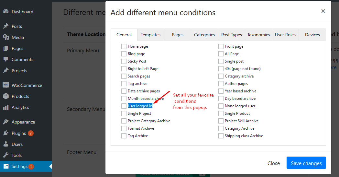Screen dimensions: 339x177
Task: Click the Project Category Archive label
Action: point(149,121)
